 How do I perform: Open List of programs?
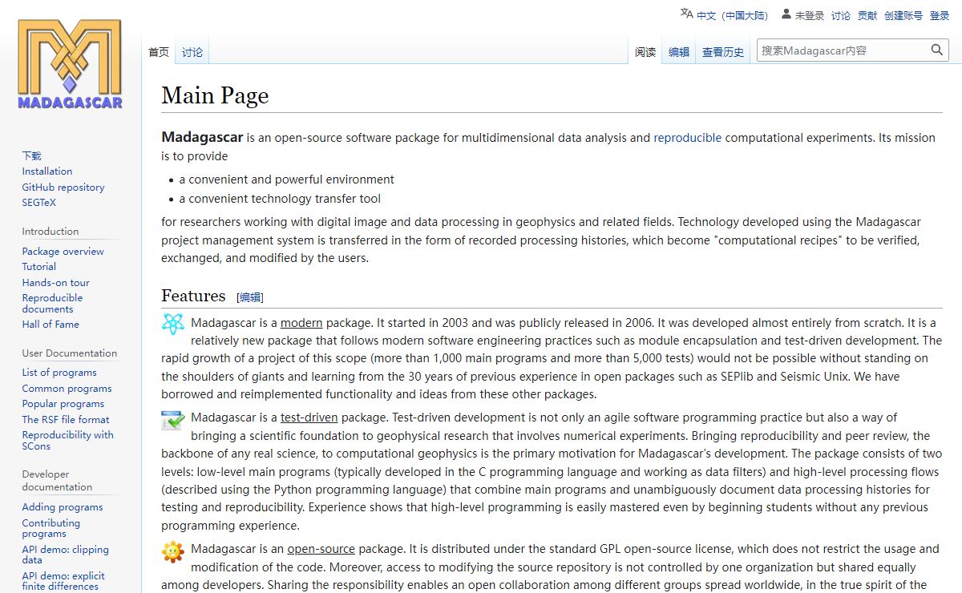click(x=59, y=373)
